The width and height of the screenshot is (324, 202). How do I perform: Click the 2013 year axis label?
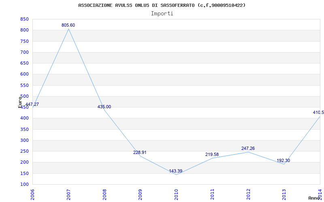pyautogui.click(x=284, y=195)
